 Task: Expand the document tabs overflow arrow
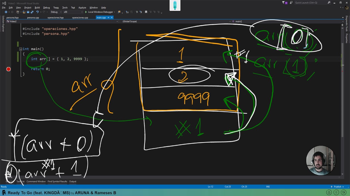point(343,17)
